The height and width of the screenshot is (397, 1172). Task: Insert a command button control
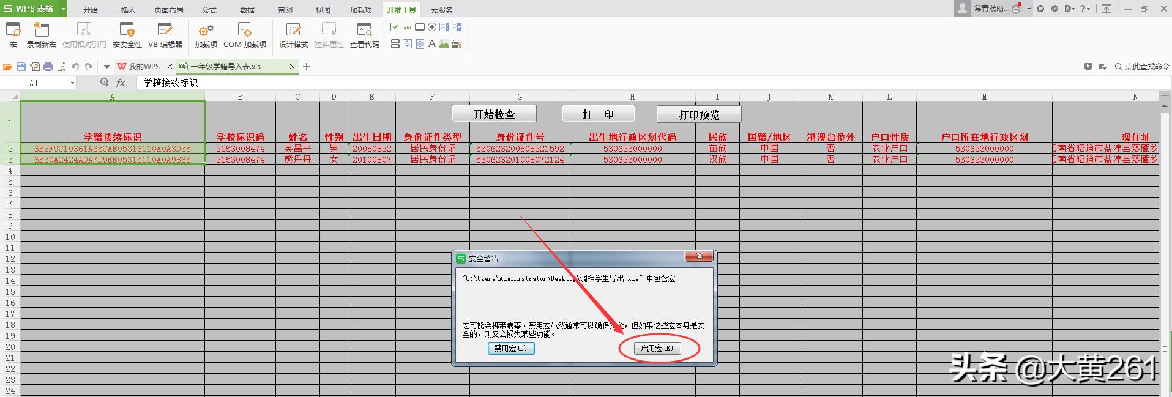click(x=420, y=27)
